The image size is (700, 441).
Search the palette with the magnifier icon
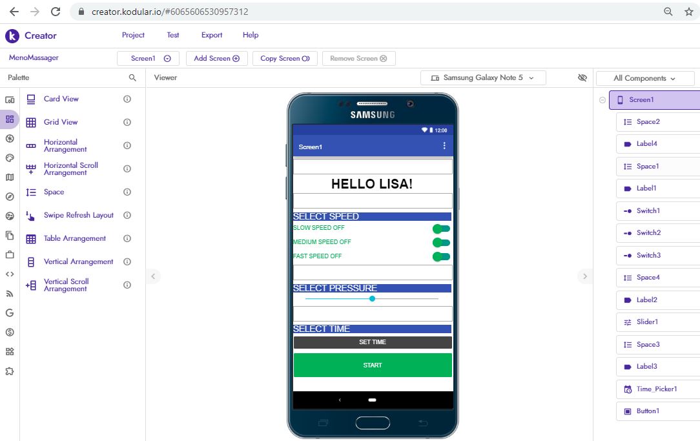click(132, 77)
